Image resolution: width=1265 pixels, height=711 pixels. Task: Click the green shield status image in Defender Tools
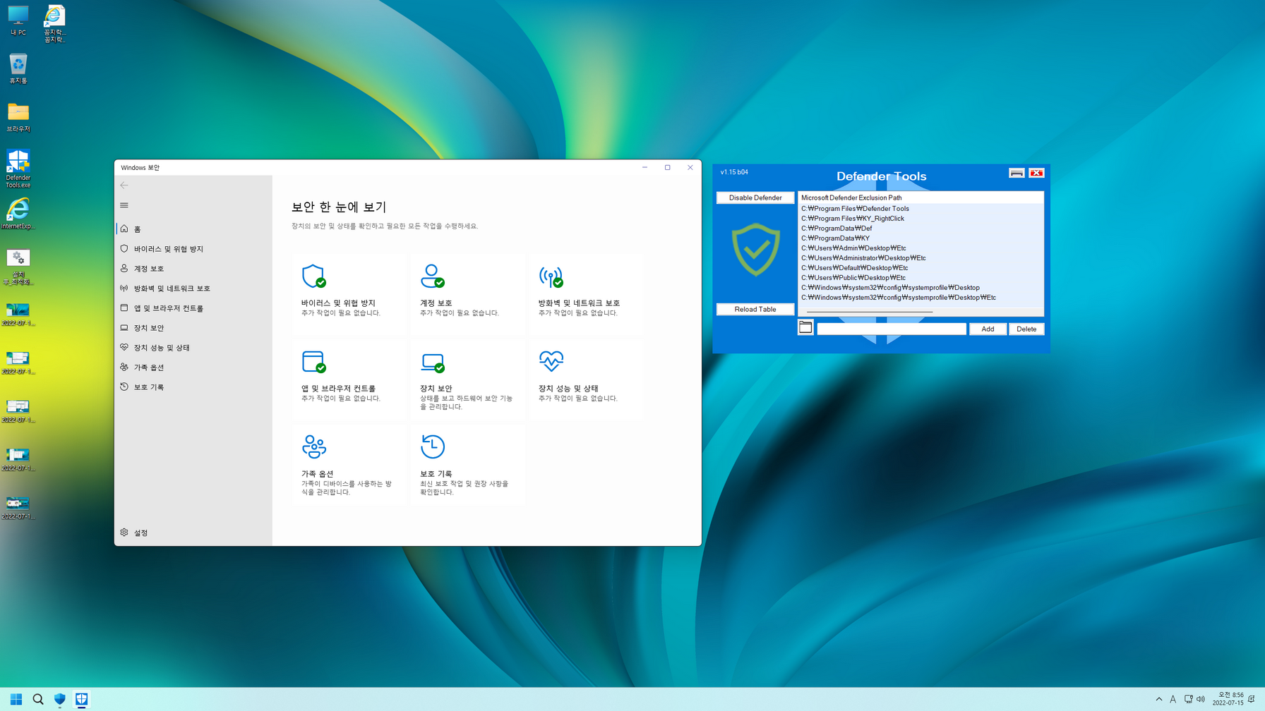(755, 250)
